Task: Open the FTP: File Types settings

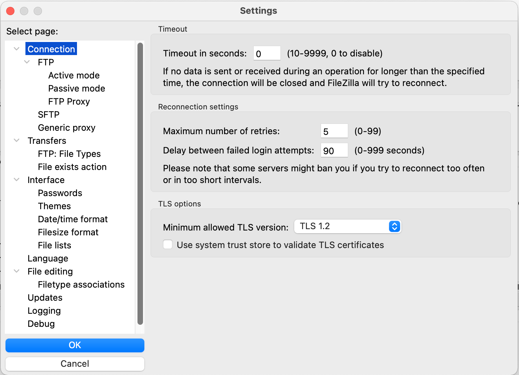Action: pos(69,154)
